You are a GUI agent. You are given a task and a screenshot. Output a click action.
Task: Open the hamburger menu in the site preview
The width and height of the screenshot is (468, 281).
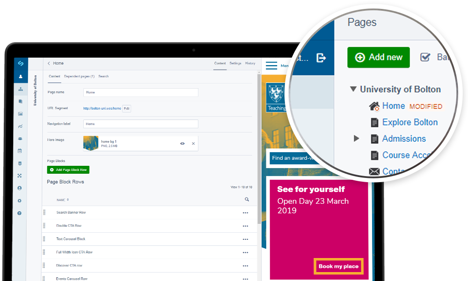(271, 66)
